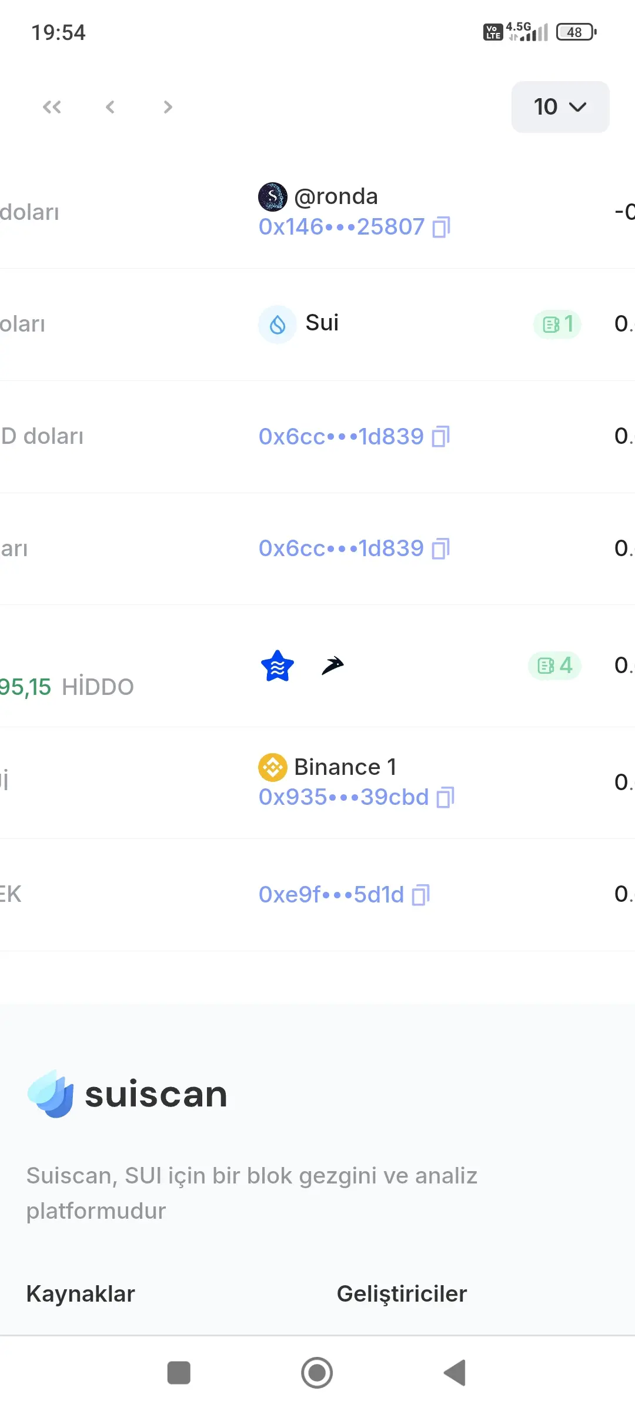Tap the Binance yellow logo icon
Screen dimensions: 635x1411
coord(273,767)
